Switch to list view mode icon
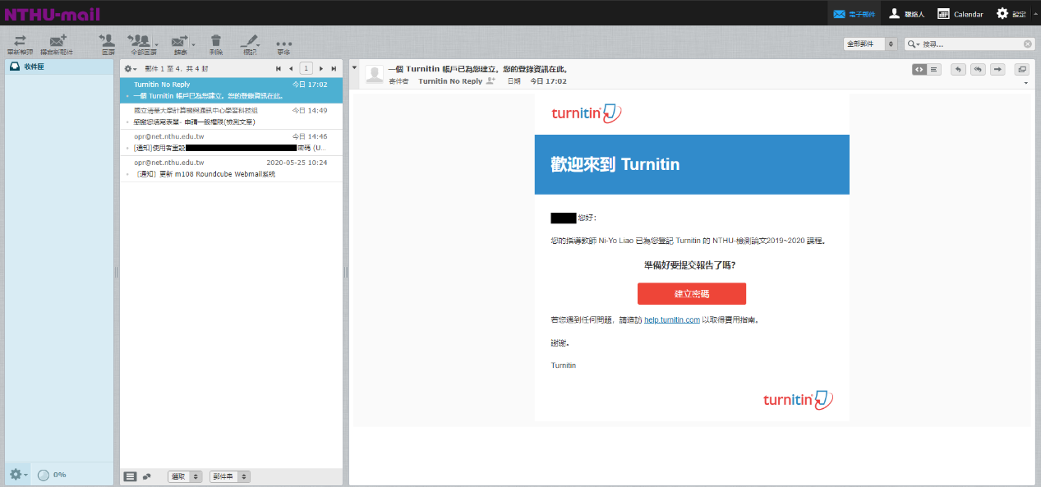Viewport: 1041px width, 487px height. click(130, 476)
